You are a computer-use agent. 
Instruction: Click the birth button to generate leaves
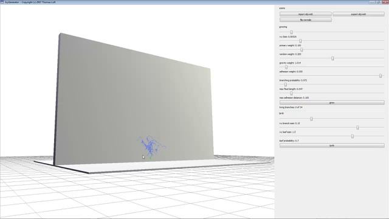(x=332, y=145)
